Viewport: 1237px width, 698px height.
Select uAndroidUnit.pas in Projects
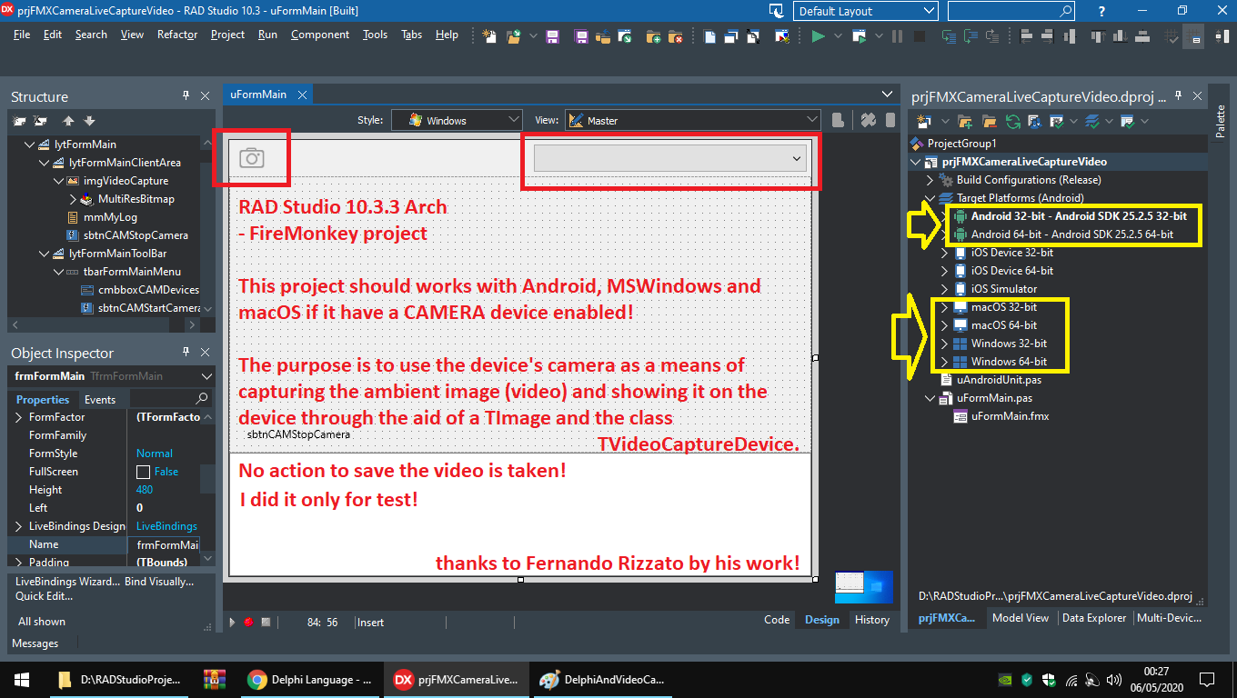999,380
